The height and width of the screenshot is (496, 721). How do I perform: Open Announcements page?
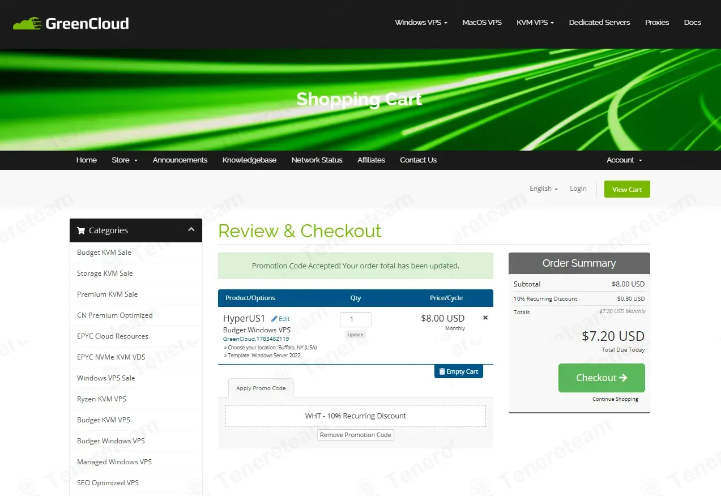point(180,160)
